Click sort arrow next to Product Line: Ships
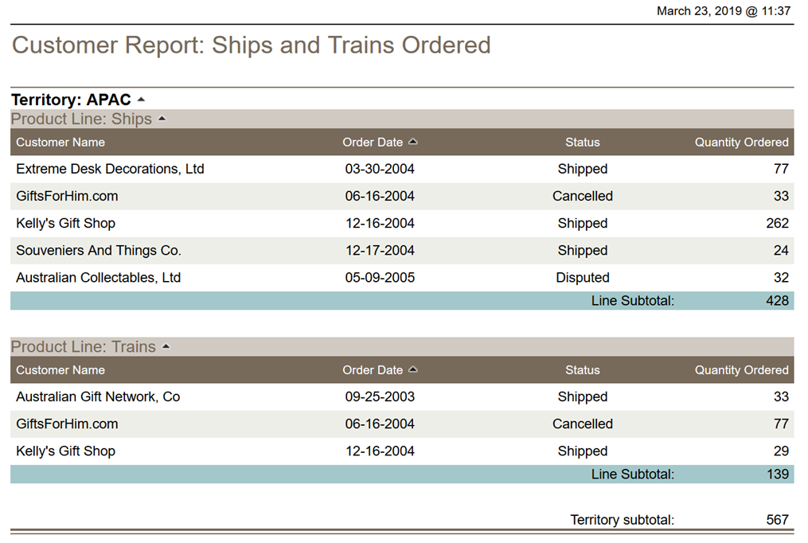This screenshot has height=543, width=808. pyautogui.click(x=162, y=119)
